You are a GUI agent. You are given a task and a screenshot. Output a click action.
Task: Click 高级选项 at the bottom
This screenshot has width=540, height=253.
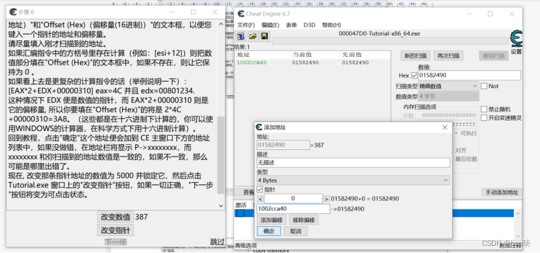point(246,245)
